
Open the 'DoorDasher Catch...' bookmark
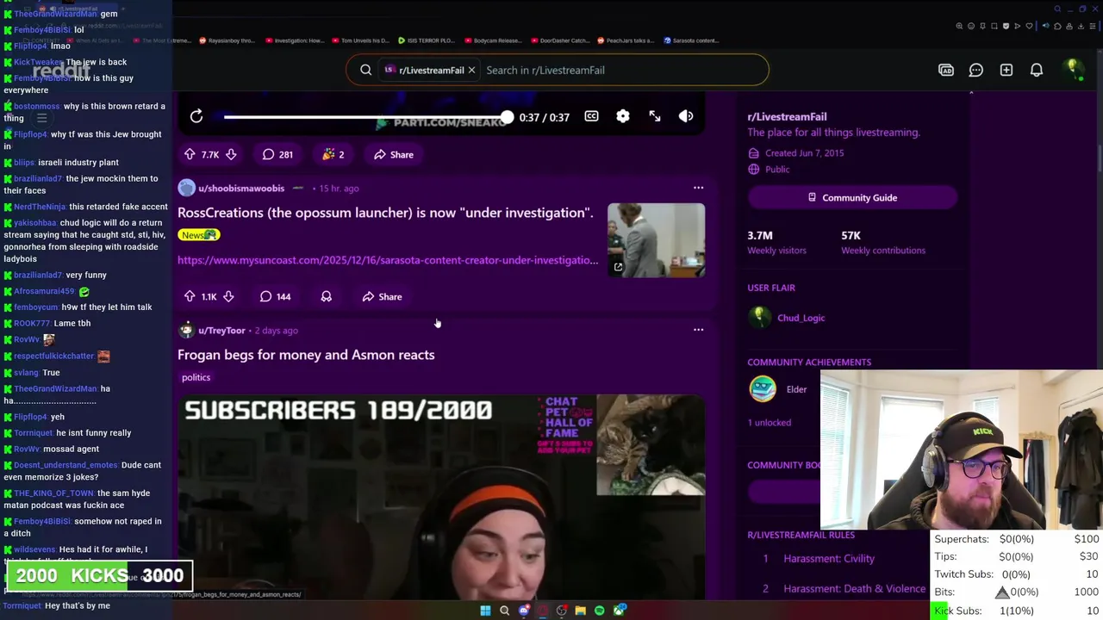click(x=560, y=40)
